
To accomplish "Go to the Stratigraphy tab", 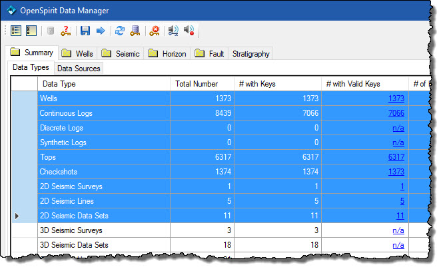I will [x=250, y=53].
